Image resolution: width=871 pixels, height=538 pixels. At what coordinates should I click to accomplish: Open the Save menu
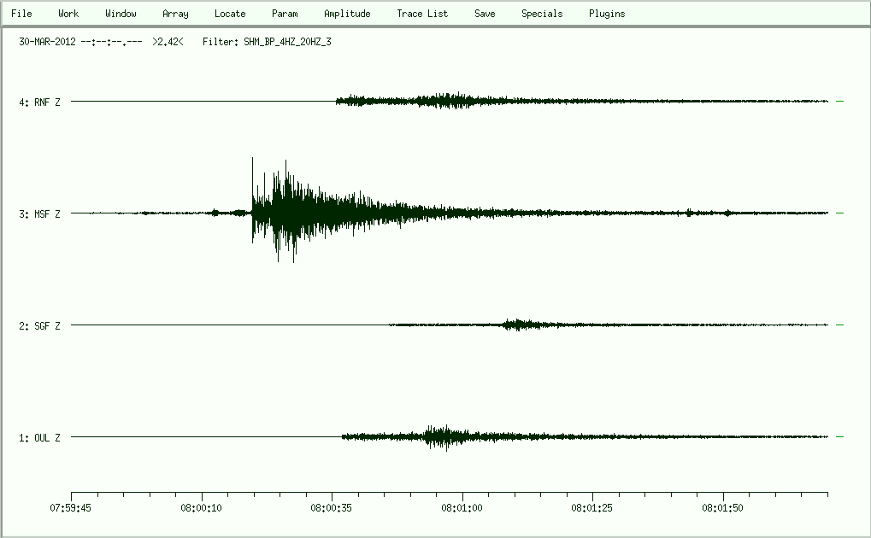pyautogui.click(x=485, y=14)
